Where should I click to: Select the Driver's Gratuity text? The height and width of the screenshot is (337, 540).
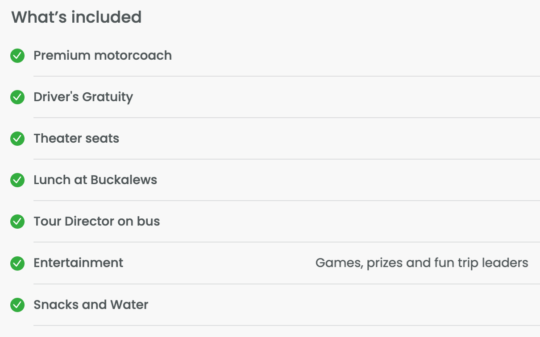[83, 97]
